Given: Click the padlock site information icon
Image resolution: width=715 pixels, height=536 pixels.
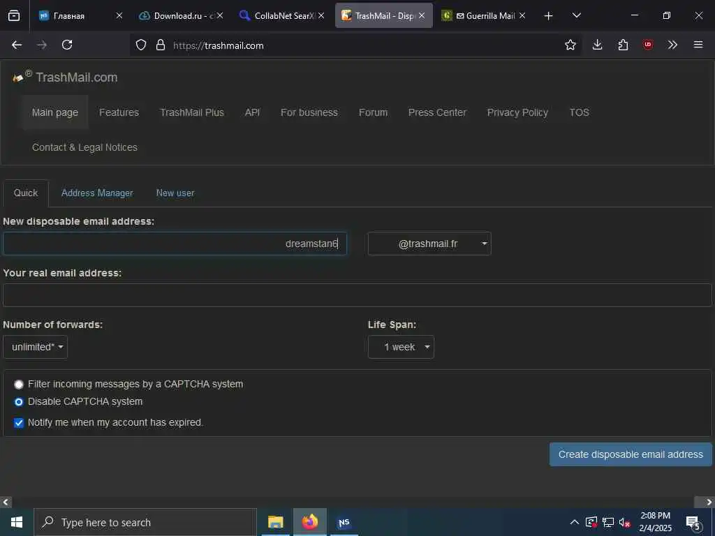Looking at the screenshot, I should [x=161, y=45].
